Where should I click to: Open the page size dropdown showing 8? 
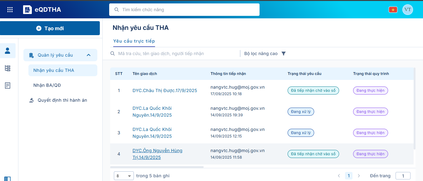pyautogui.click(x=124, y=176)
